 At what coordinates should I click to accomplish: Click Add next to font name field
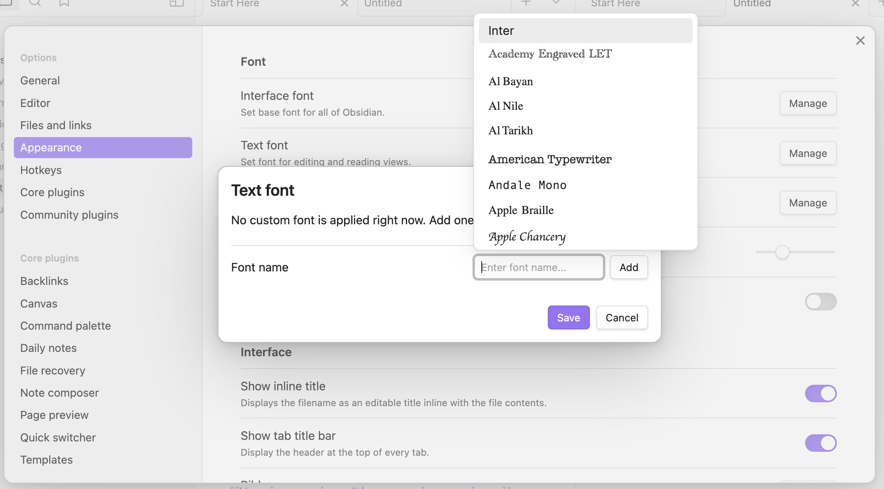tap(628, 267)
